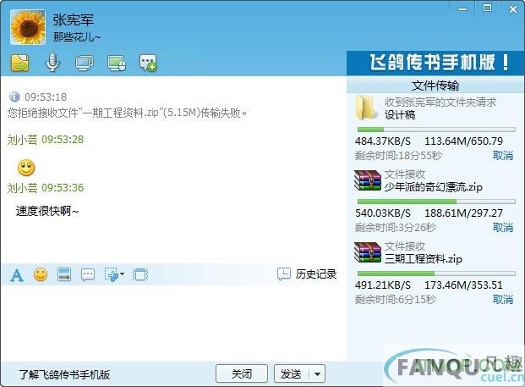This screenshot has height=387, width=525.
Task: Click progress bar of 设计稿 transfer
Action: pyautogui.click(x=436, y=130)
